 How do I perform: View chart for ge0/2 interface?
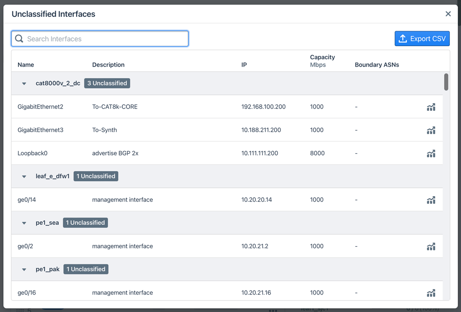point(431,246)
